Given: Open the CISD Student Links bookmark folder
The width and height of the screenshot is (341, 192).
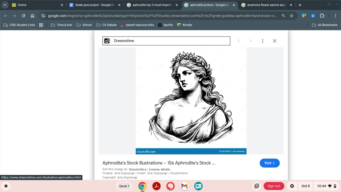Looking at the screenshot, I should [x=19, y=25].
